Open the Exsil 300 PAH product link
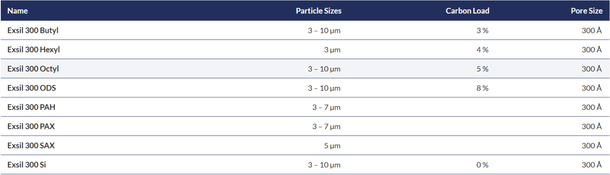Viewport: 610px width, 175px height. pos(31,107)
